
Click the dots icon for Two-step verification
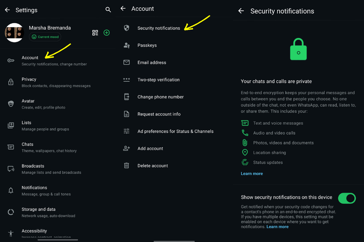pos(127,80)
